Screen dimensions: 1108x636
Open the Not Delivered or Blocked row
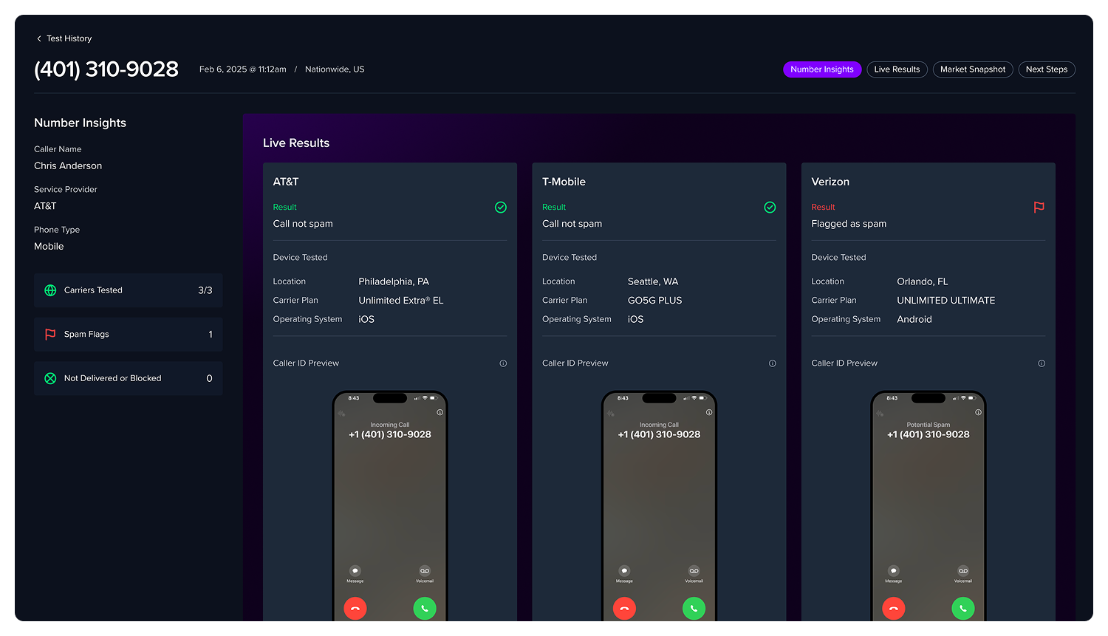click(129, 378)
